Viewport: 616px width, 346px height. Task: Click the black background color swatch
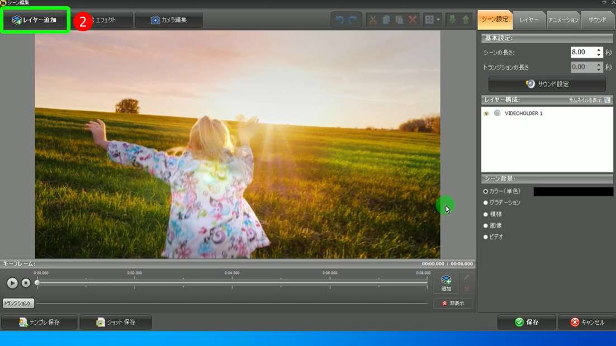tap(573, 192)
